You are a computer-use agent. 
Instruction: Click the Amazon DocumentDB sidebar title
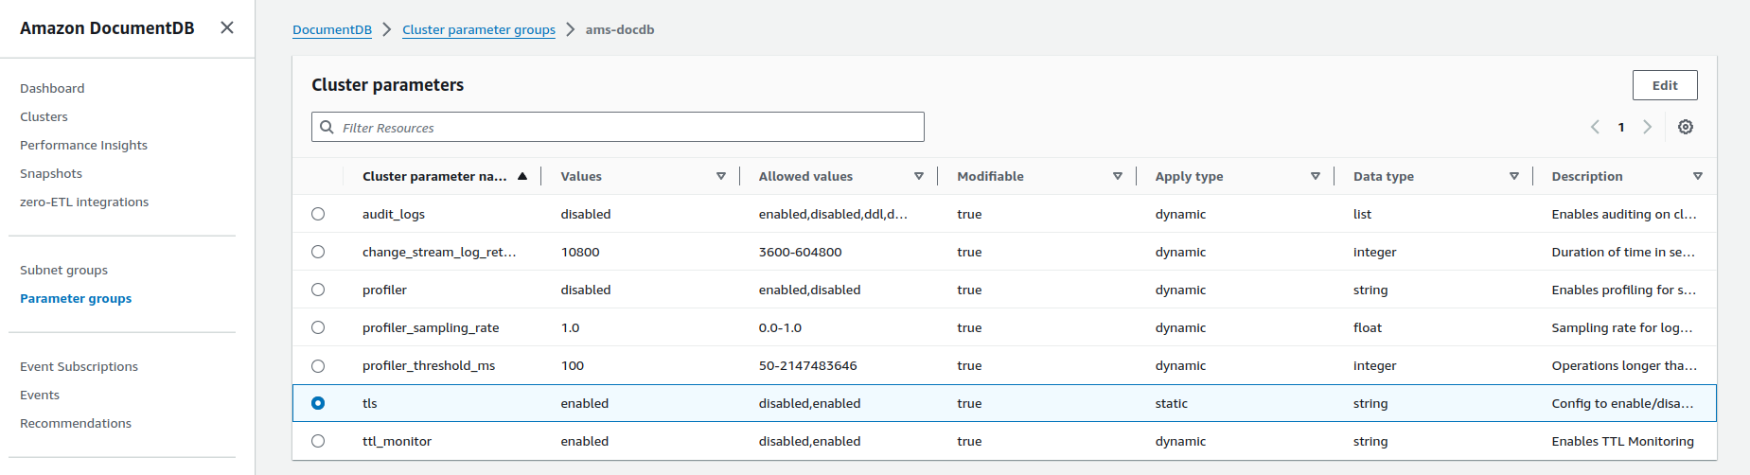[107, 28]
